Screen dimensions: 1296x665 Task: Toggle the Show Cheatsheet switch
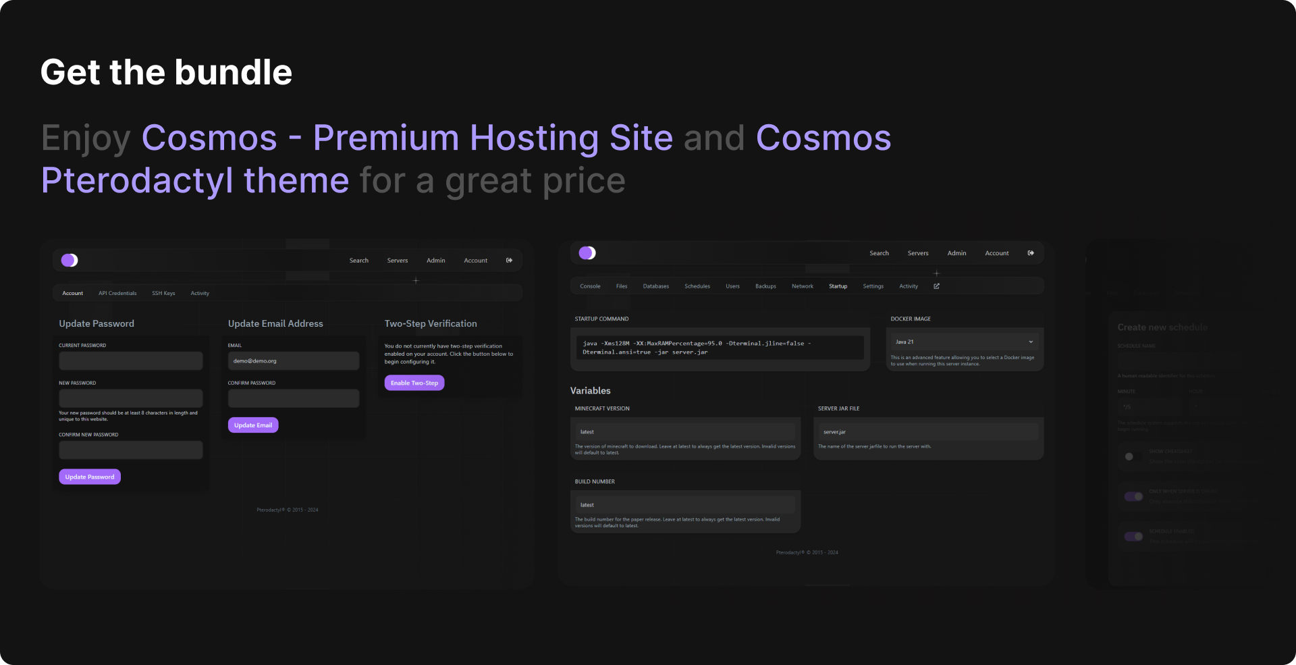point(1132,456)
